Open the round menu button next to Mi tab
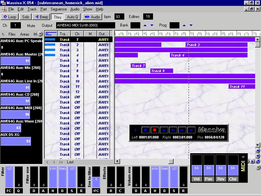This screenshot has width=261, height=196. click(40, 34)
